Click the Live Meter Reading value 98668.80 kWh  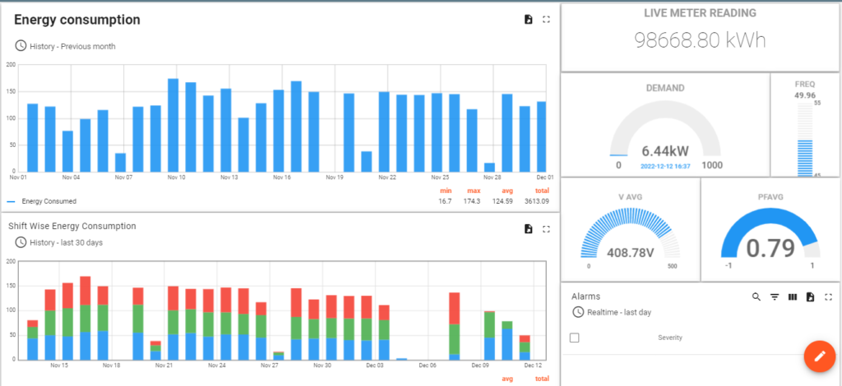click(700, 40)
